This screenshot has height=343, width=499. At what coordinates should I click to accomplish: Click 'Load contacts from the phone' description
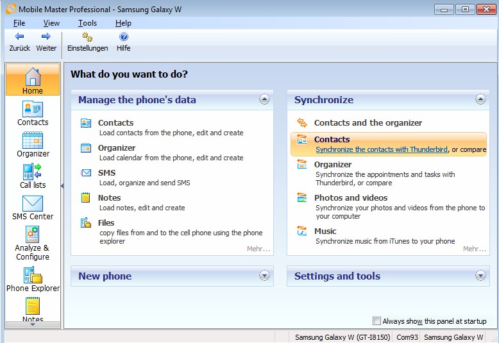tap(171, 133)
